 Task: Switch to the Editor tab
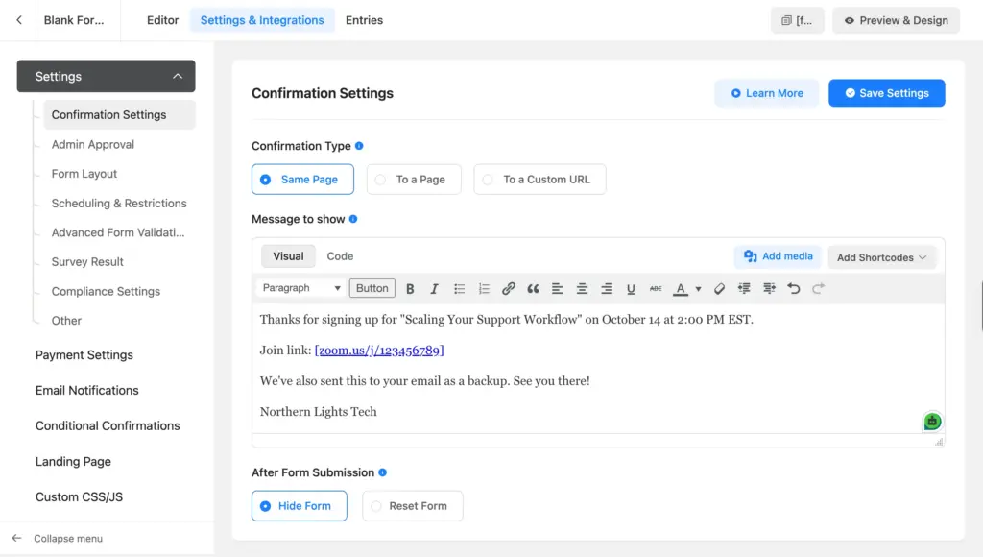(162, 20)
